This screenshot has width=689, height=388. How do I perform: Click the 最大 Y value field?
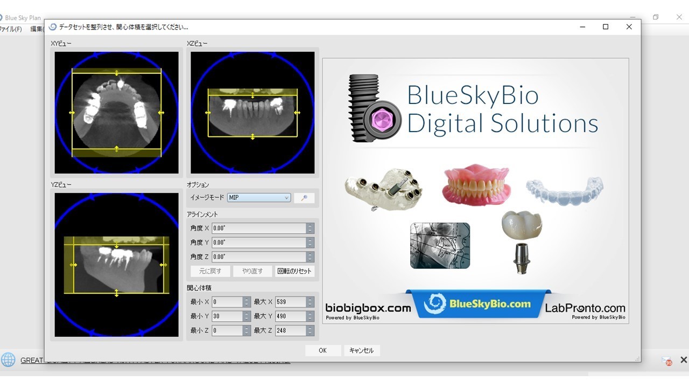291,316
